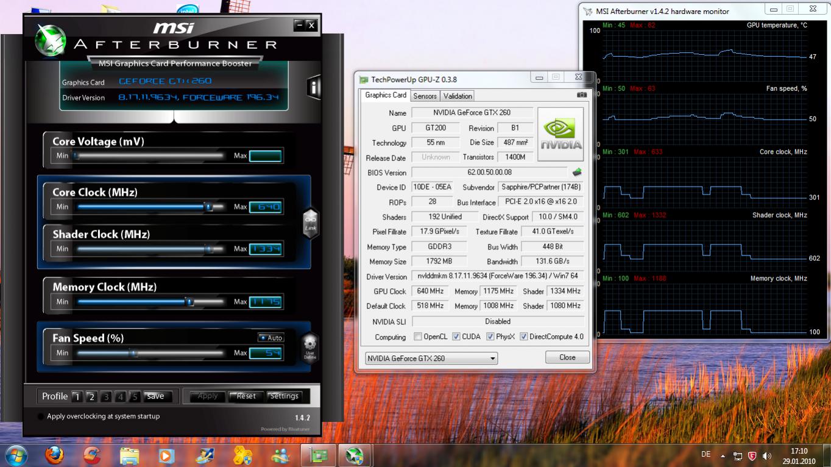Open the Windows Live Messenger taskbar icon

281,455
